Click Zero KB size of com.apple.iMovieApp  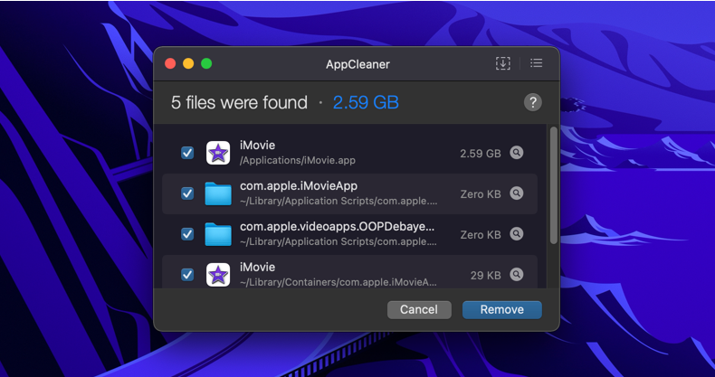click(481, 194)
